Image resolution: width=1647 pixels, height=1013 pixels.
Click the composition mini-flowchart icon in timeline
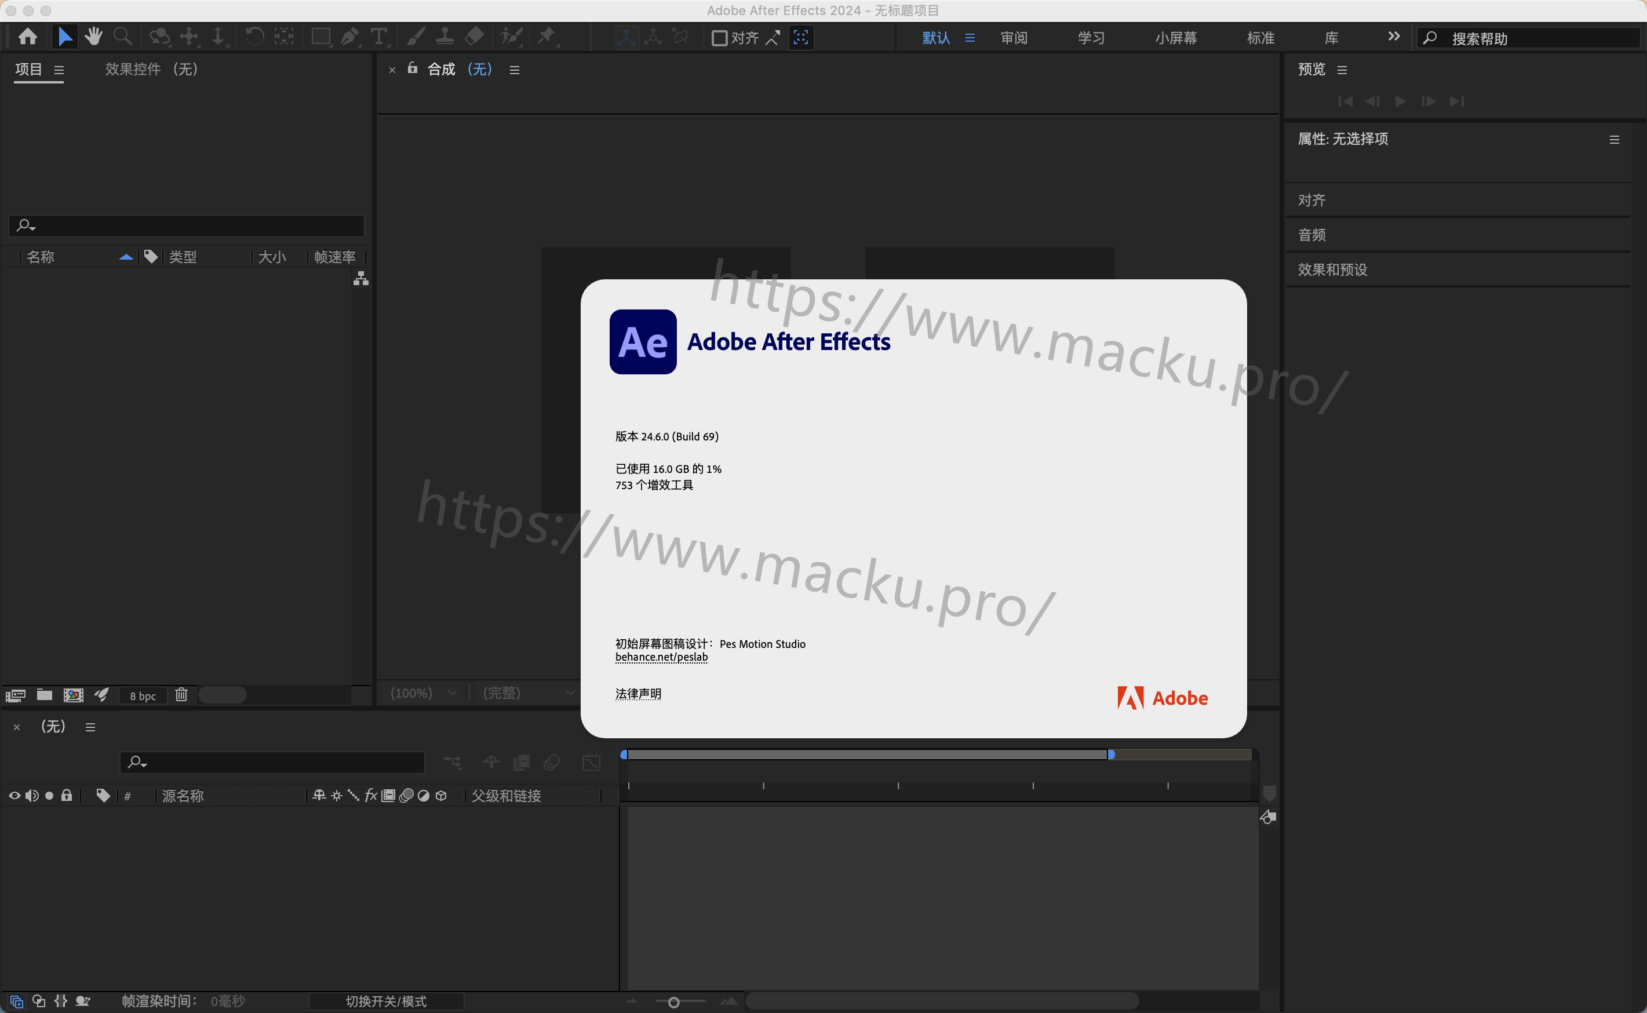click(453, 763)
